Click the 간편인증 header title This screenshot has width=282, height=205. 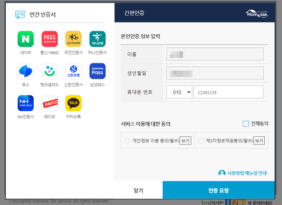(134, 13)
